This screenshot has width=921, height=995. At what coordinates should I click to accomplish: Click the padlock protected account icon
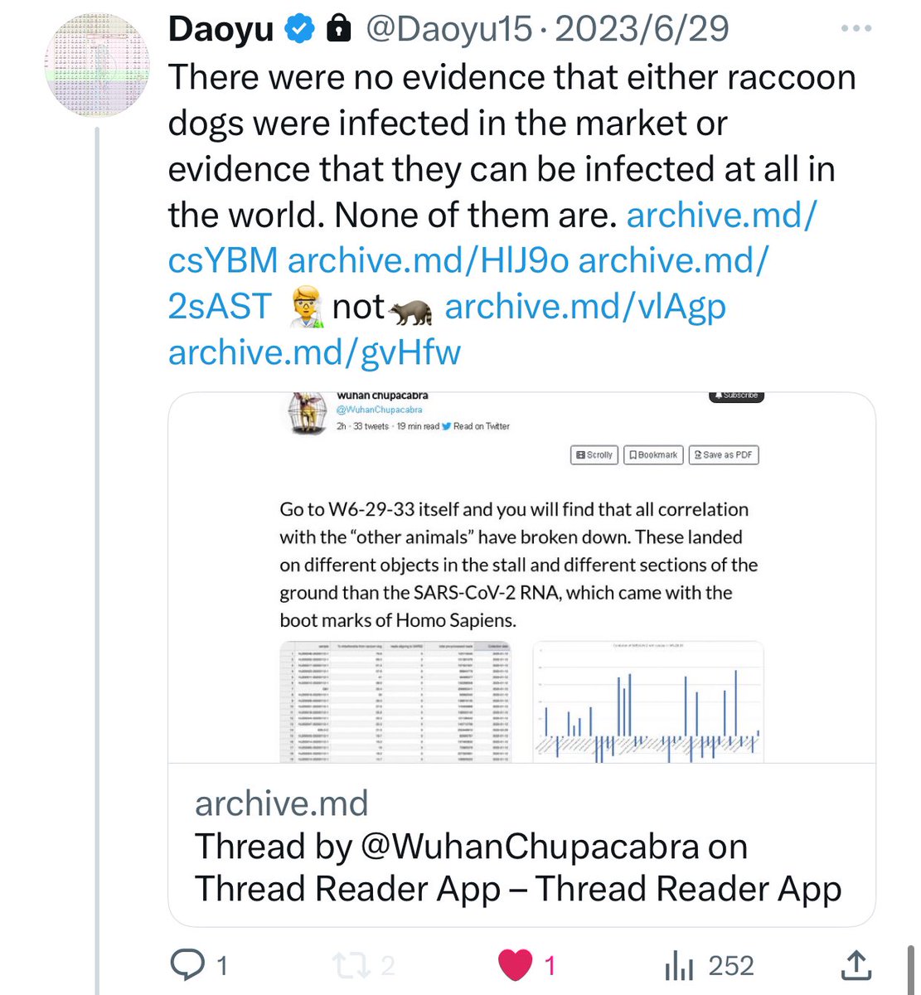337,30
